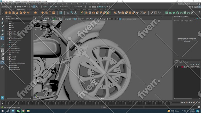201x113 pixels.
Task: Open the viewport Lighting menu
Action: click(47, 17)
